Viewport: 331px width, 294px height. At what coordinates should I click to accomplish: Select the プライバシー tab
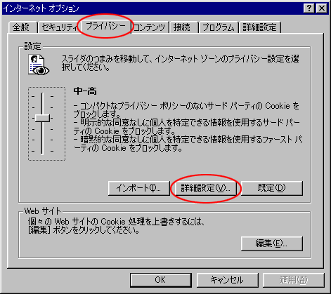(105, 26)
